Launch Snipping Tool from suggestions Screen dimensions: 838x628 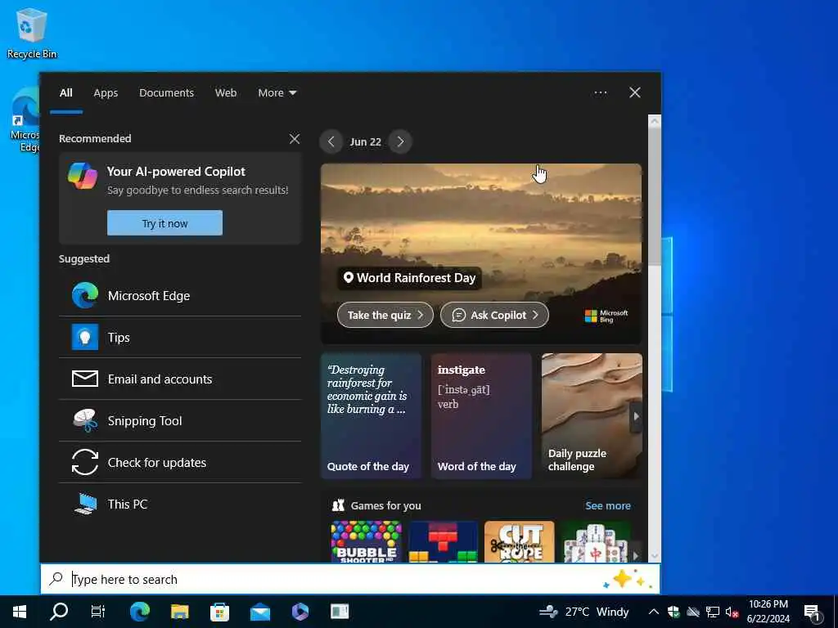click(179, 420)
